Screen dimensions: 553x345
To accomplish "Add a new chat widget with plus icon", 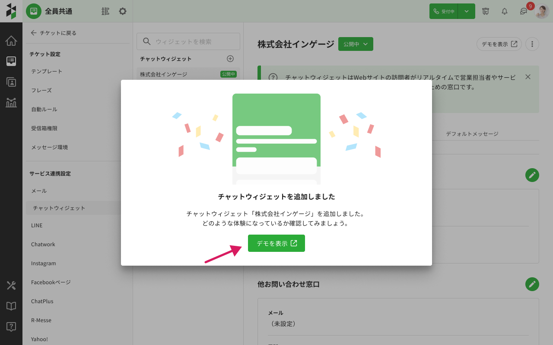I will coord(230,59).
